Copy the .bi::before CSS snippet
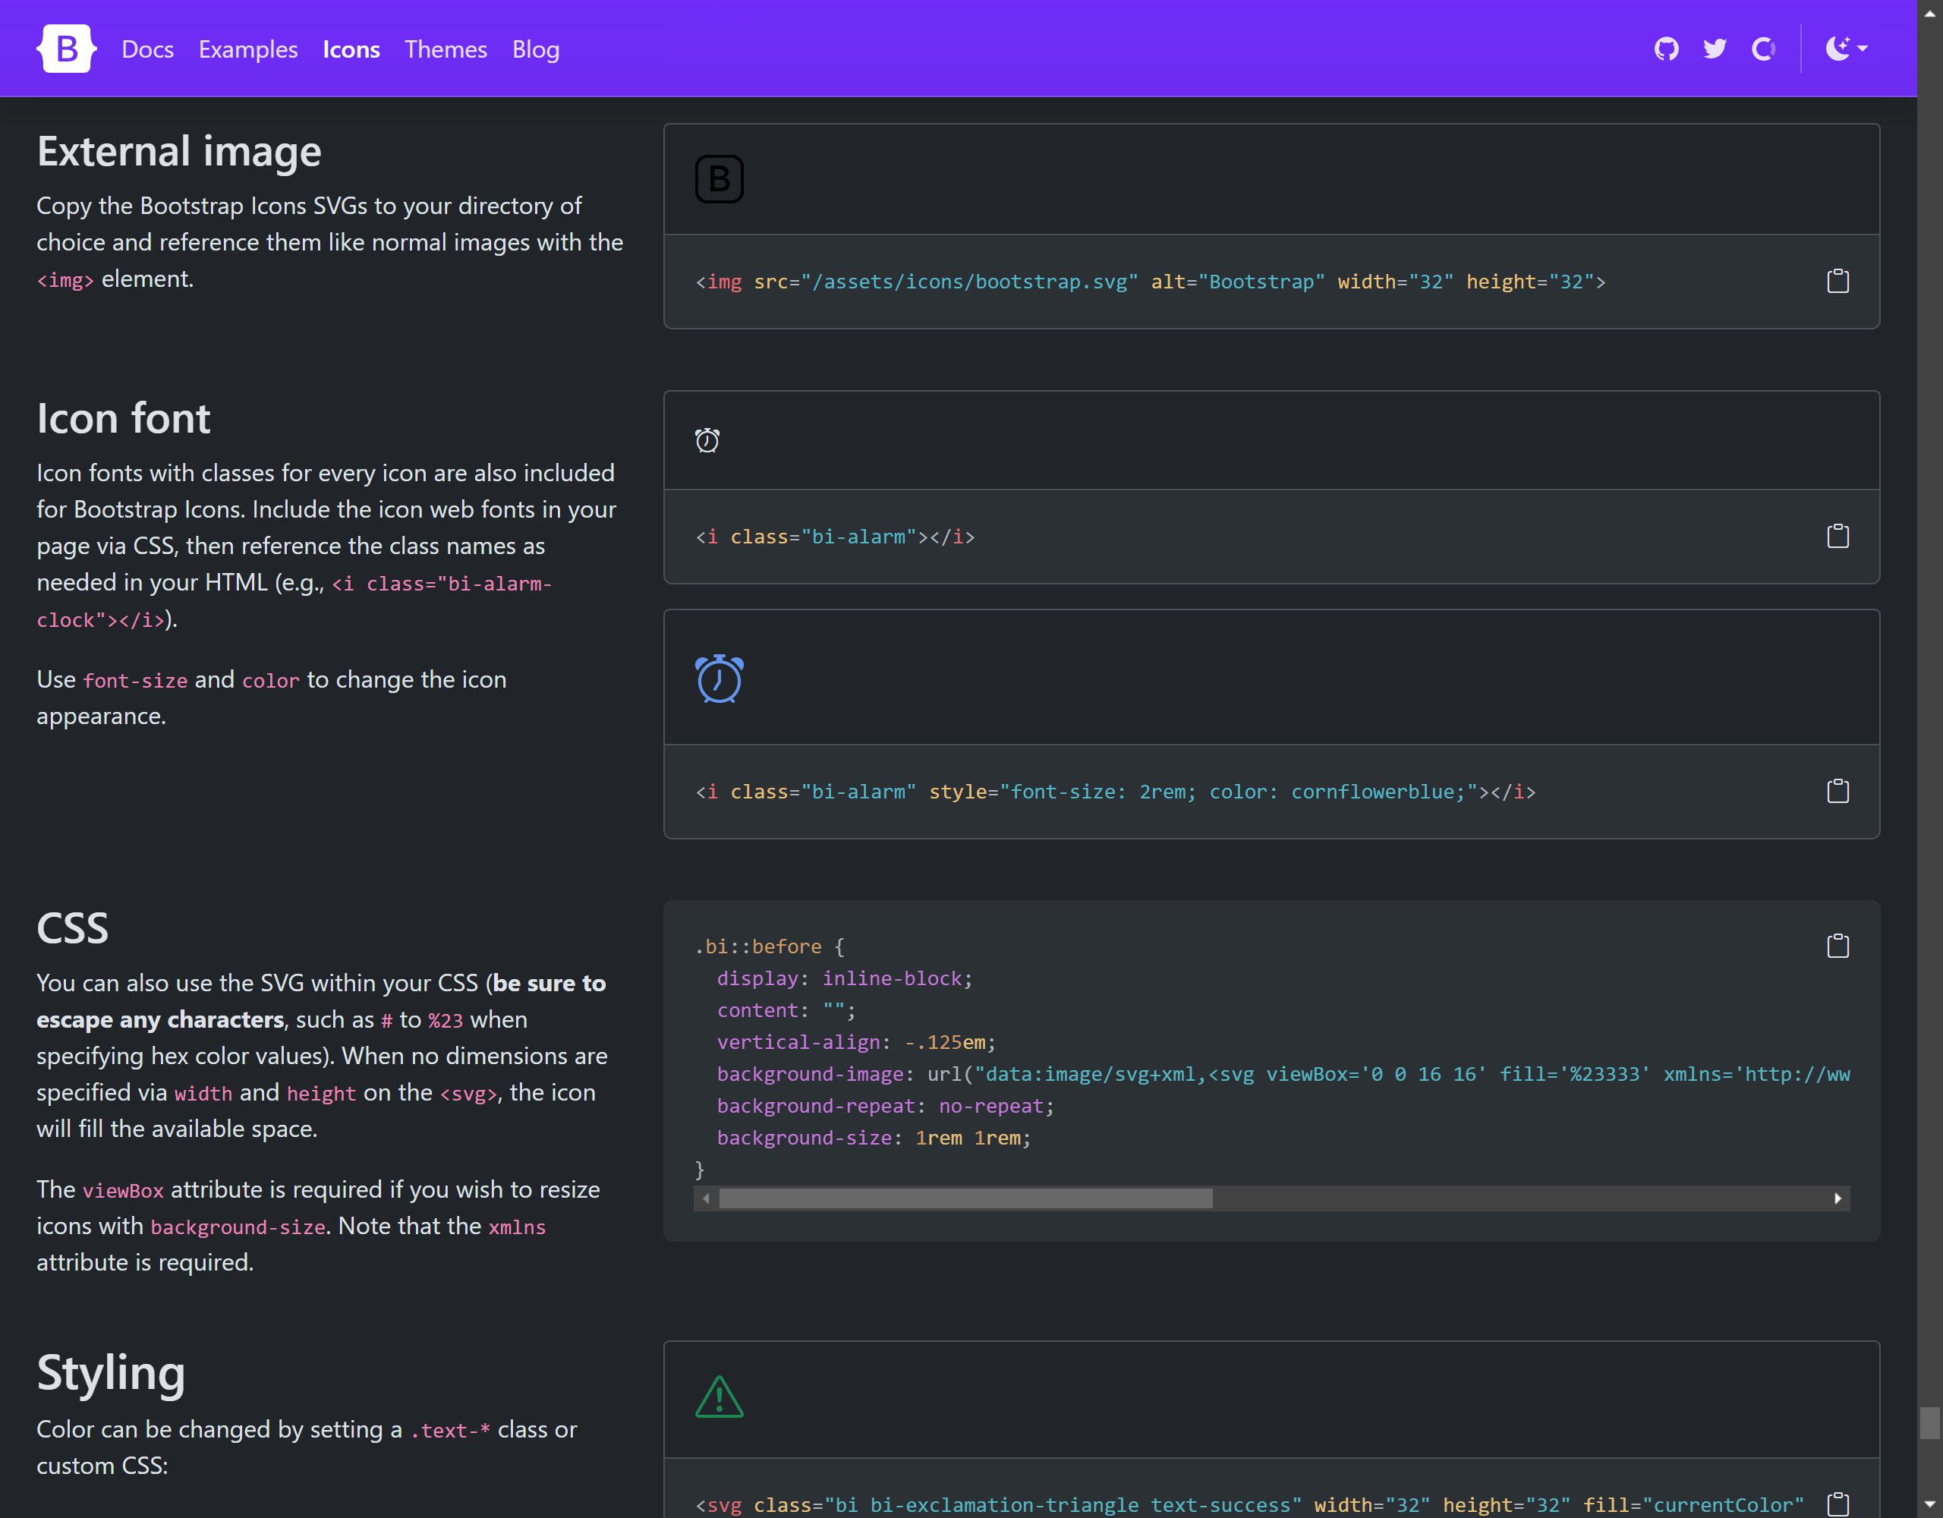This screenshot has width=1943, height=1518. coord(1838,945)
